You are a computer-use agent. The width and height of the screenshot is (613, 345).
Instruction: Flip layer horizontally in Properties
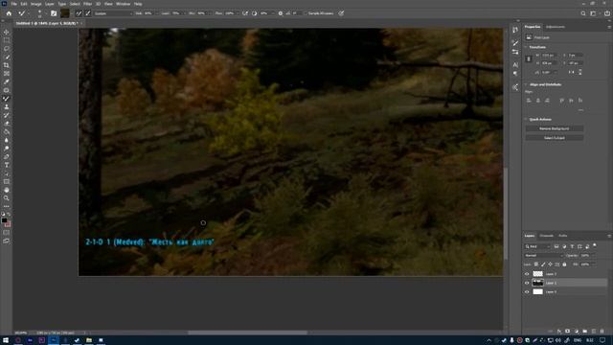point(571,73)
